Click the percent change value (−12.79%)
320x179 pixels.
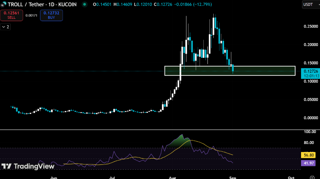coord(202,5)
